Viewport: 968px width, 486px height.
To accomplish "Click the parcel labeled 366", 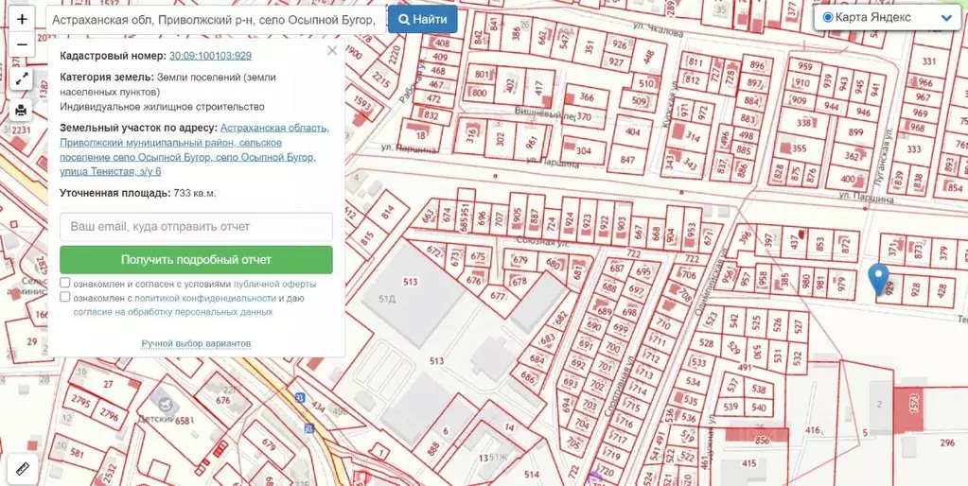I will pos(586,97).
